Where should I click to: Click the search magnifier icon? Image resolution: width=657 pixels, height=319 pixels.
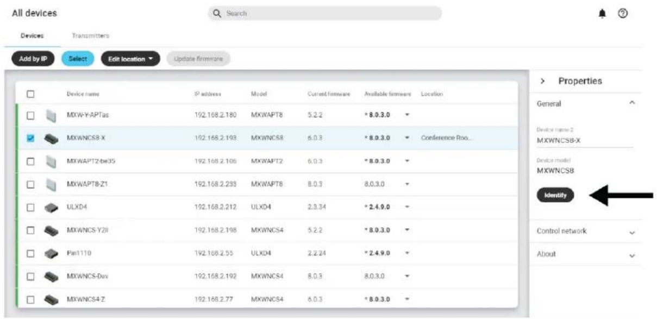point(217,14)
